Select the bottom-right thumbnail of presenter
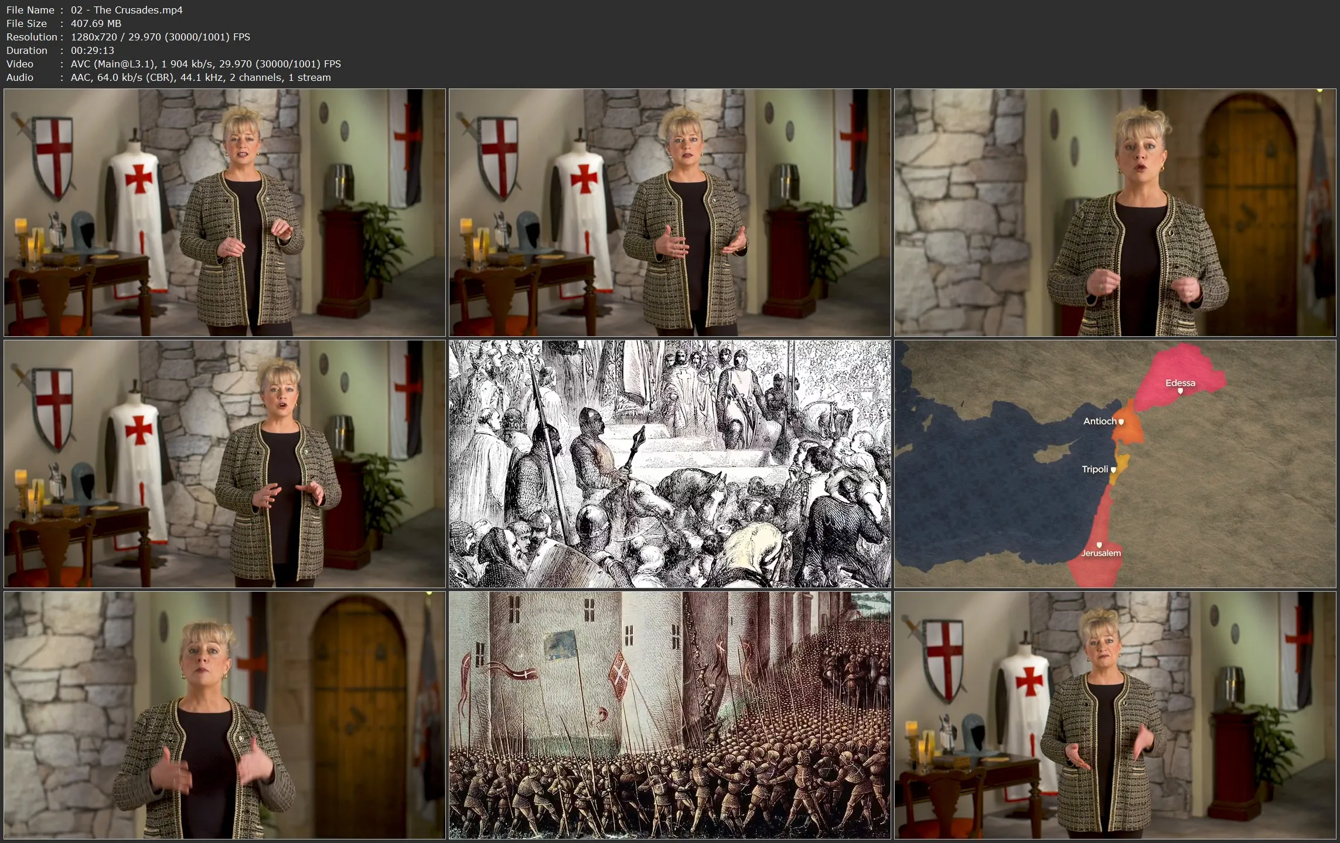 tap(1115, 715)
